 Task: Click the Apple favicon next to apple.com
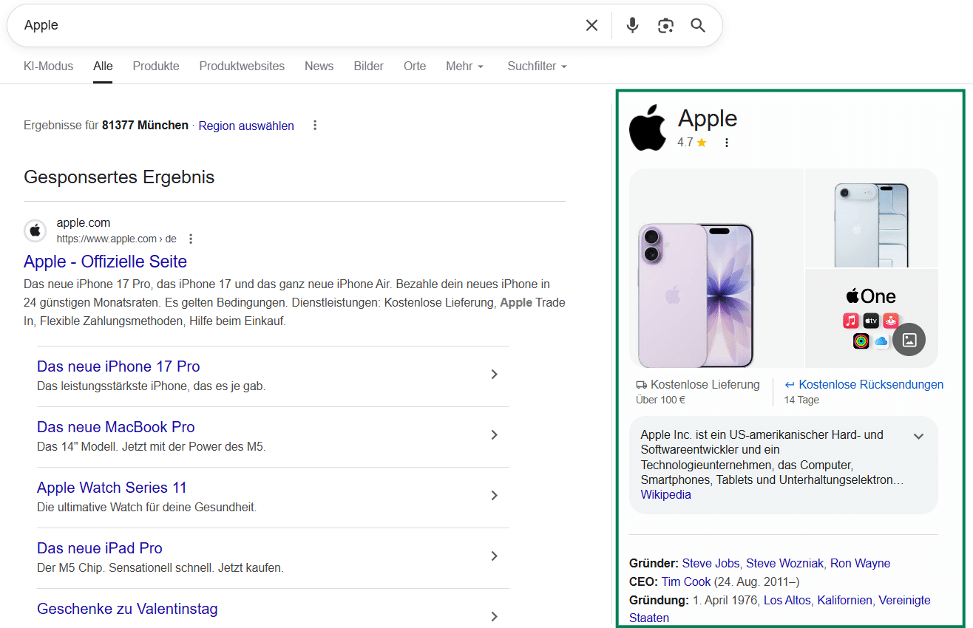pos(35,231)
